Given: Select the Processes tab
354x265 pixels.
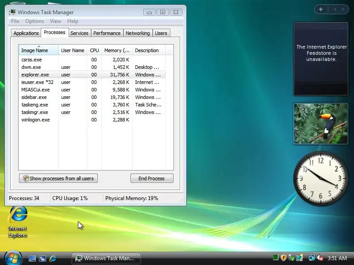Looking at the screenshot, I should coord(54,32).
